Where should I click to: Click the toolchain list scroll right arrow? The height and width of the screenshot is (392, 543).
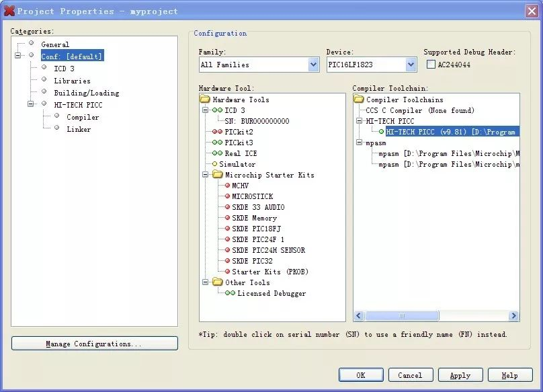[513, 316]
